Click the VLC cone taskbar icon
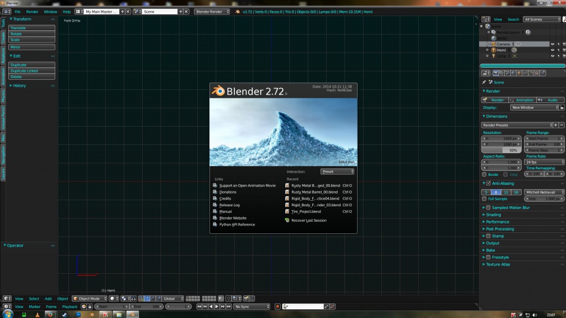Image resolution: width=566 pixels, height=318 pixels. pyautogui.click(x=37, y=314)
